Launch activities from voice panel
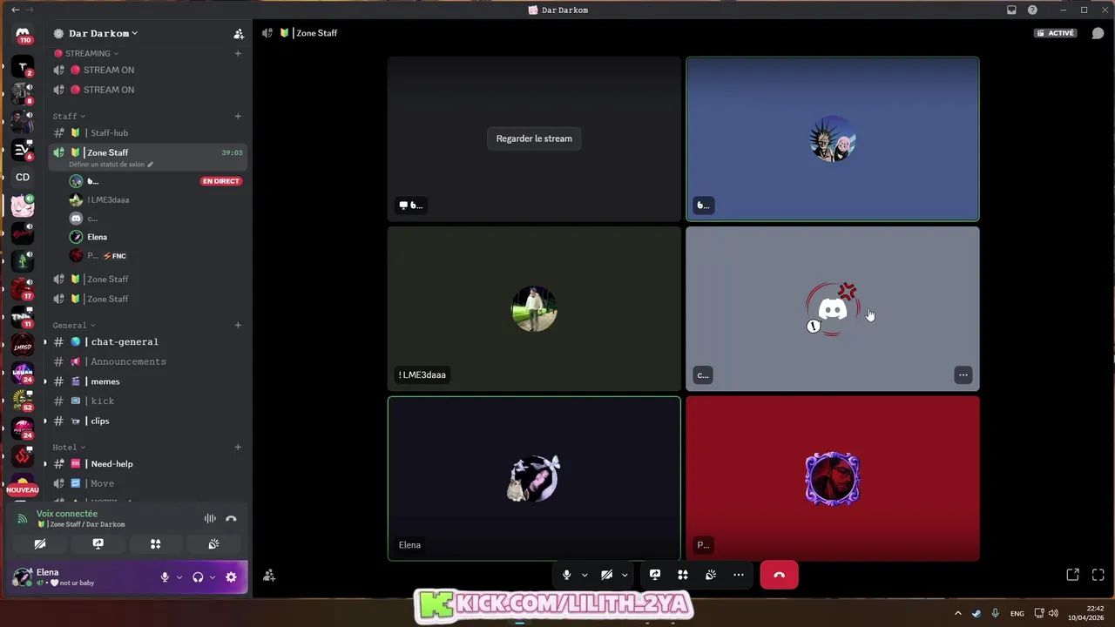 155,543
